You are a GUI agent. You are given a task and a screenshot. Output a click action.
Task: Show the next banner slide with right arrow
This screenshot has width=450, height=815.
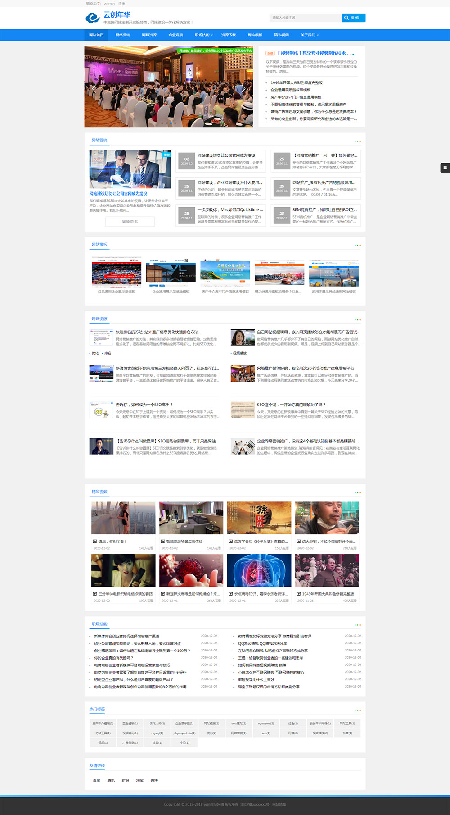tap(243, 88)
